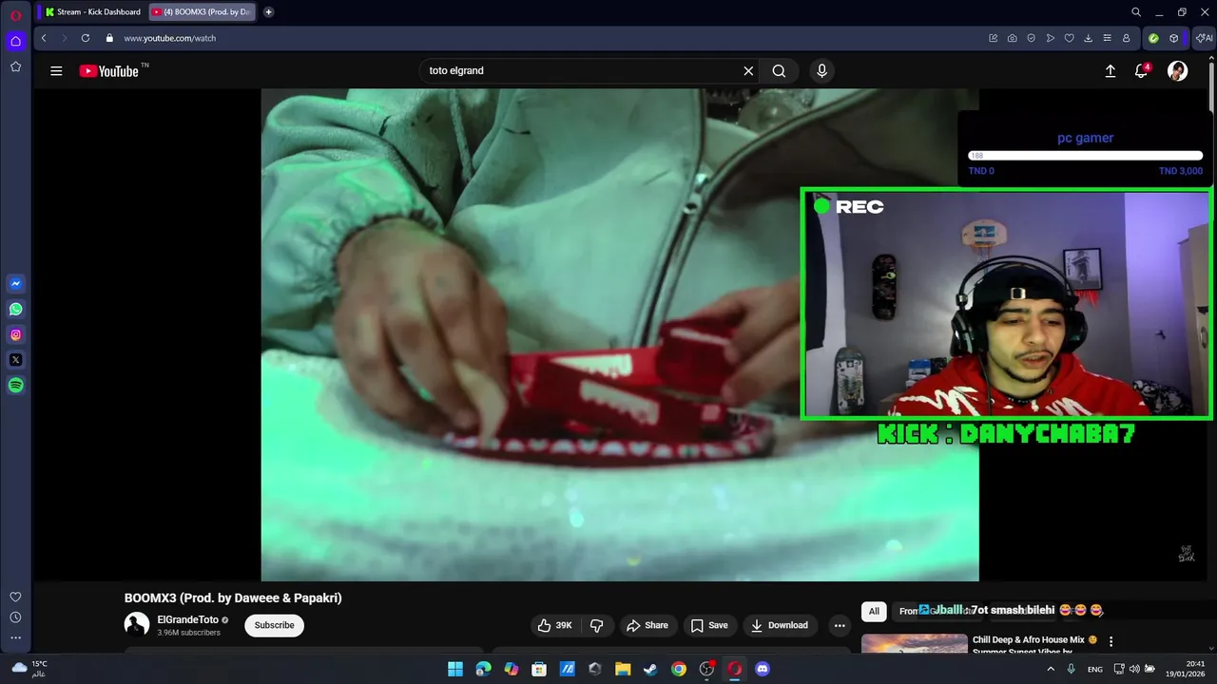Viewport: 1217px width, 684px height.
Task: Open Opera sidebar home/start page icon
Action: [x=15, y=41]
